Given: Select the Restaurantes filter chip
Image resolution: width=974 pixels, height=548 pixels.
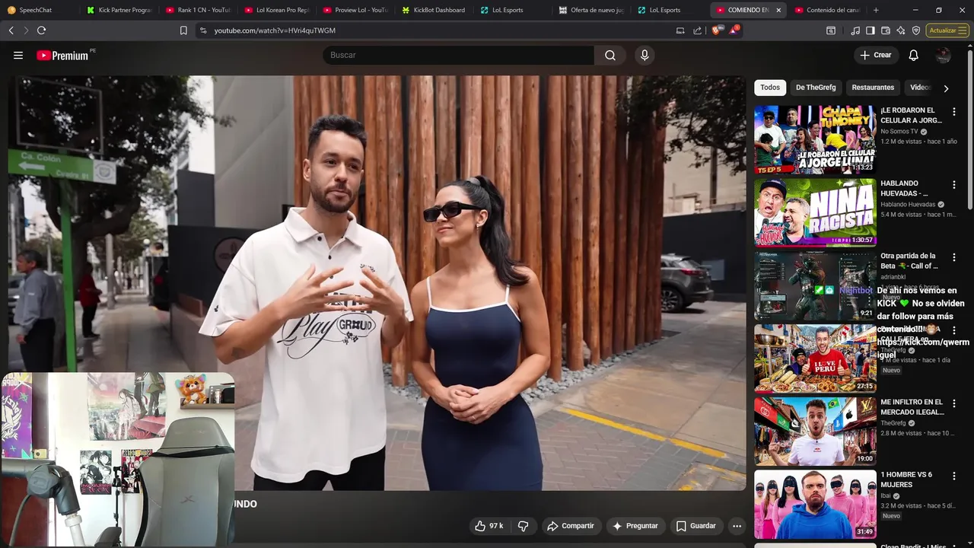Looking at the screenshot, I should pos(873,88).
